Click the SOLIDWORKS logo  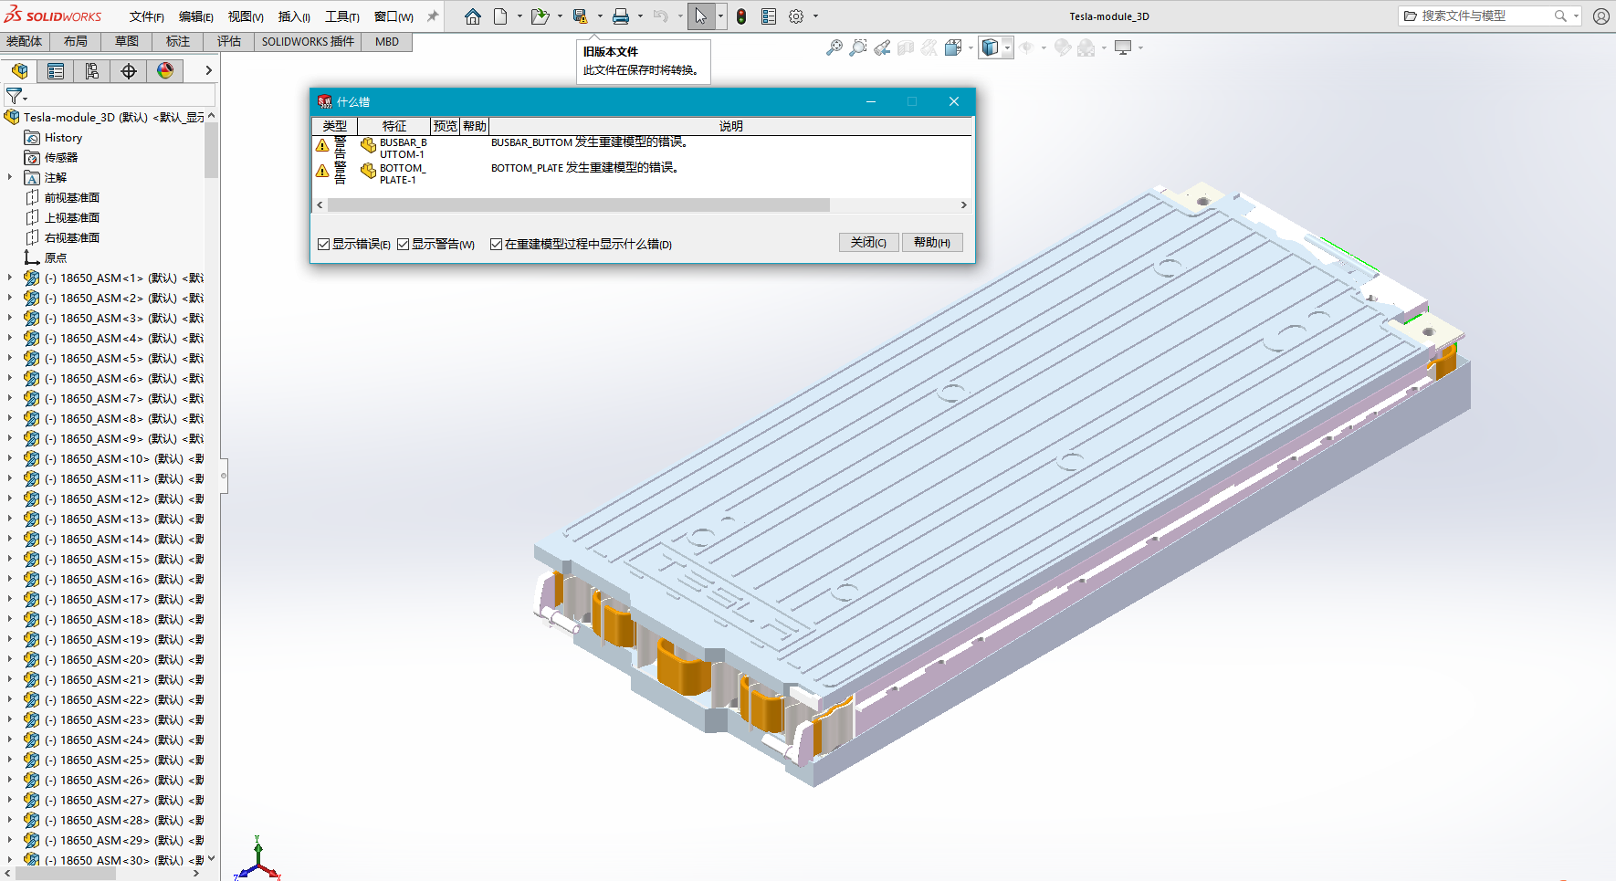53,16
